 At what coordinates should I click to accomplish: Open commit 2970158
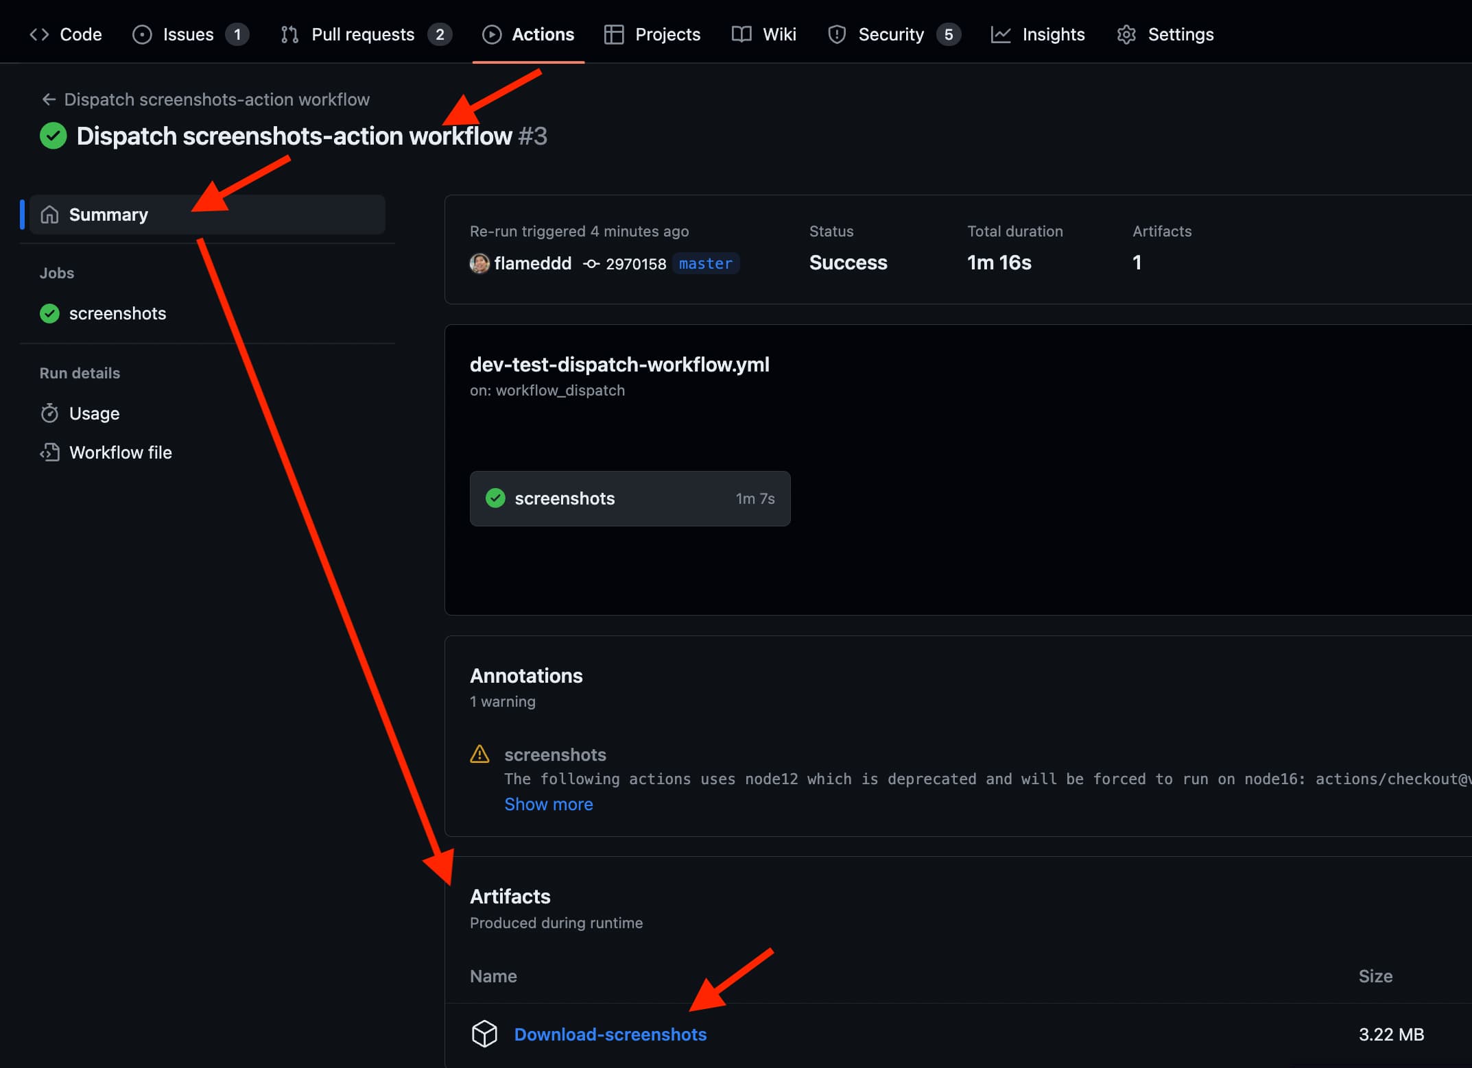click(635, 264)
